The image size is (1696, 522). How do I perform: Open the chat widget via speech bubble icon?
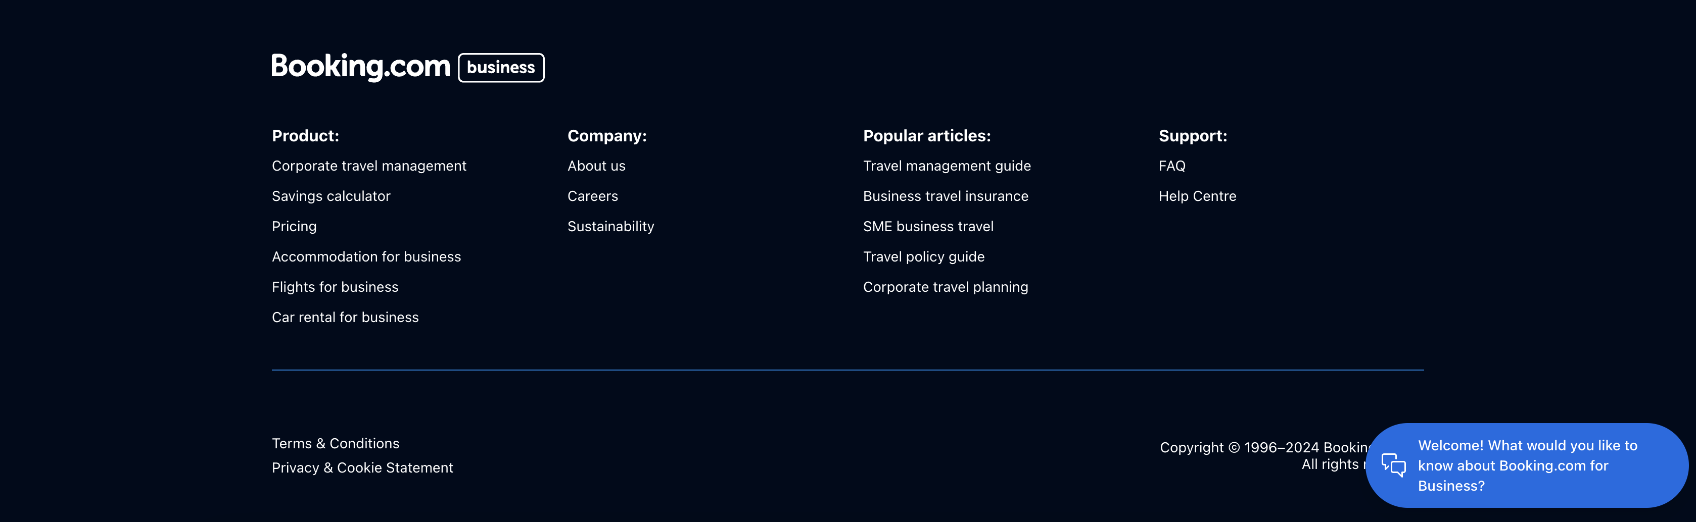tap(1394, 465)
